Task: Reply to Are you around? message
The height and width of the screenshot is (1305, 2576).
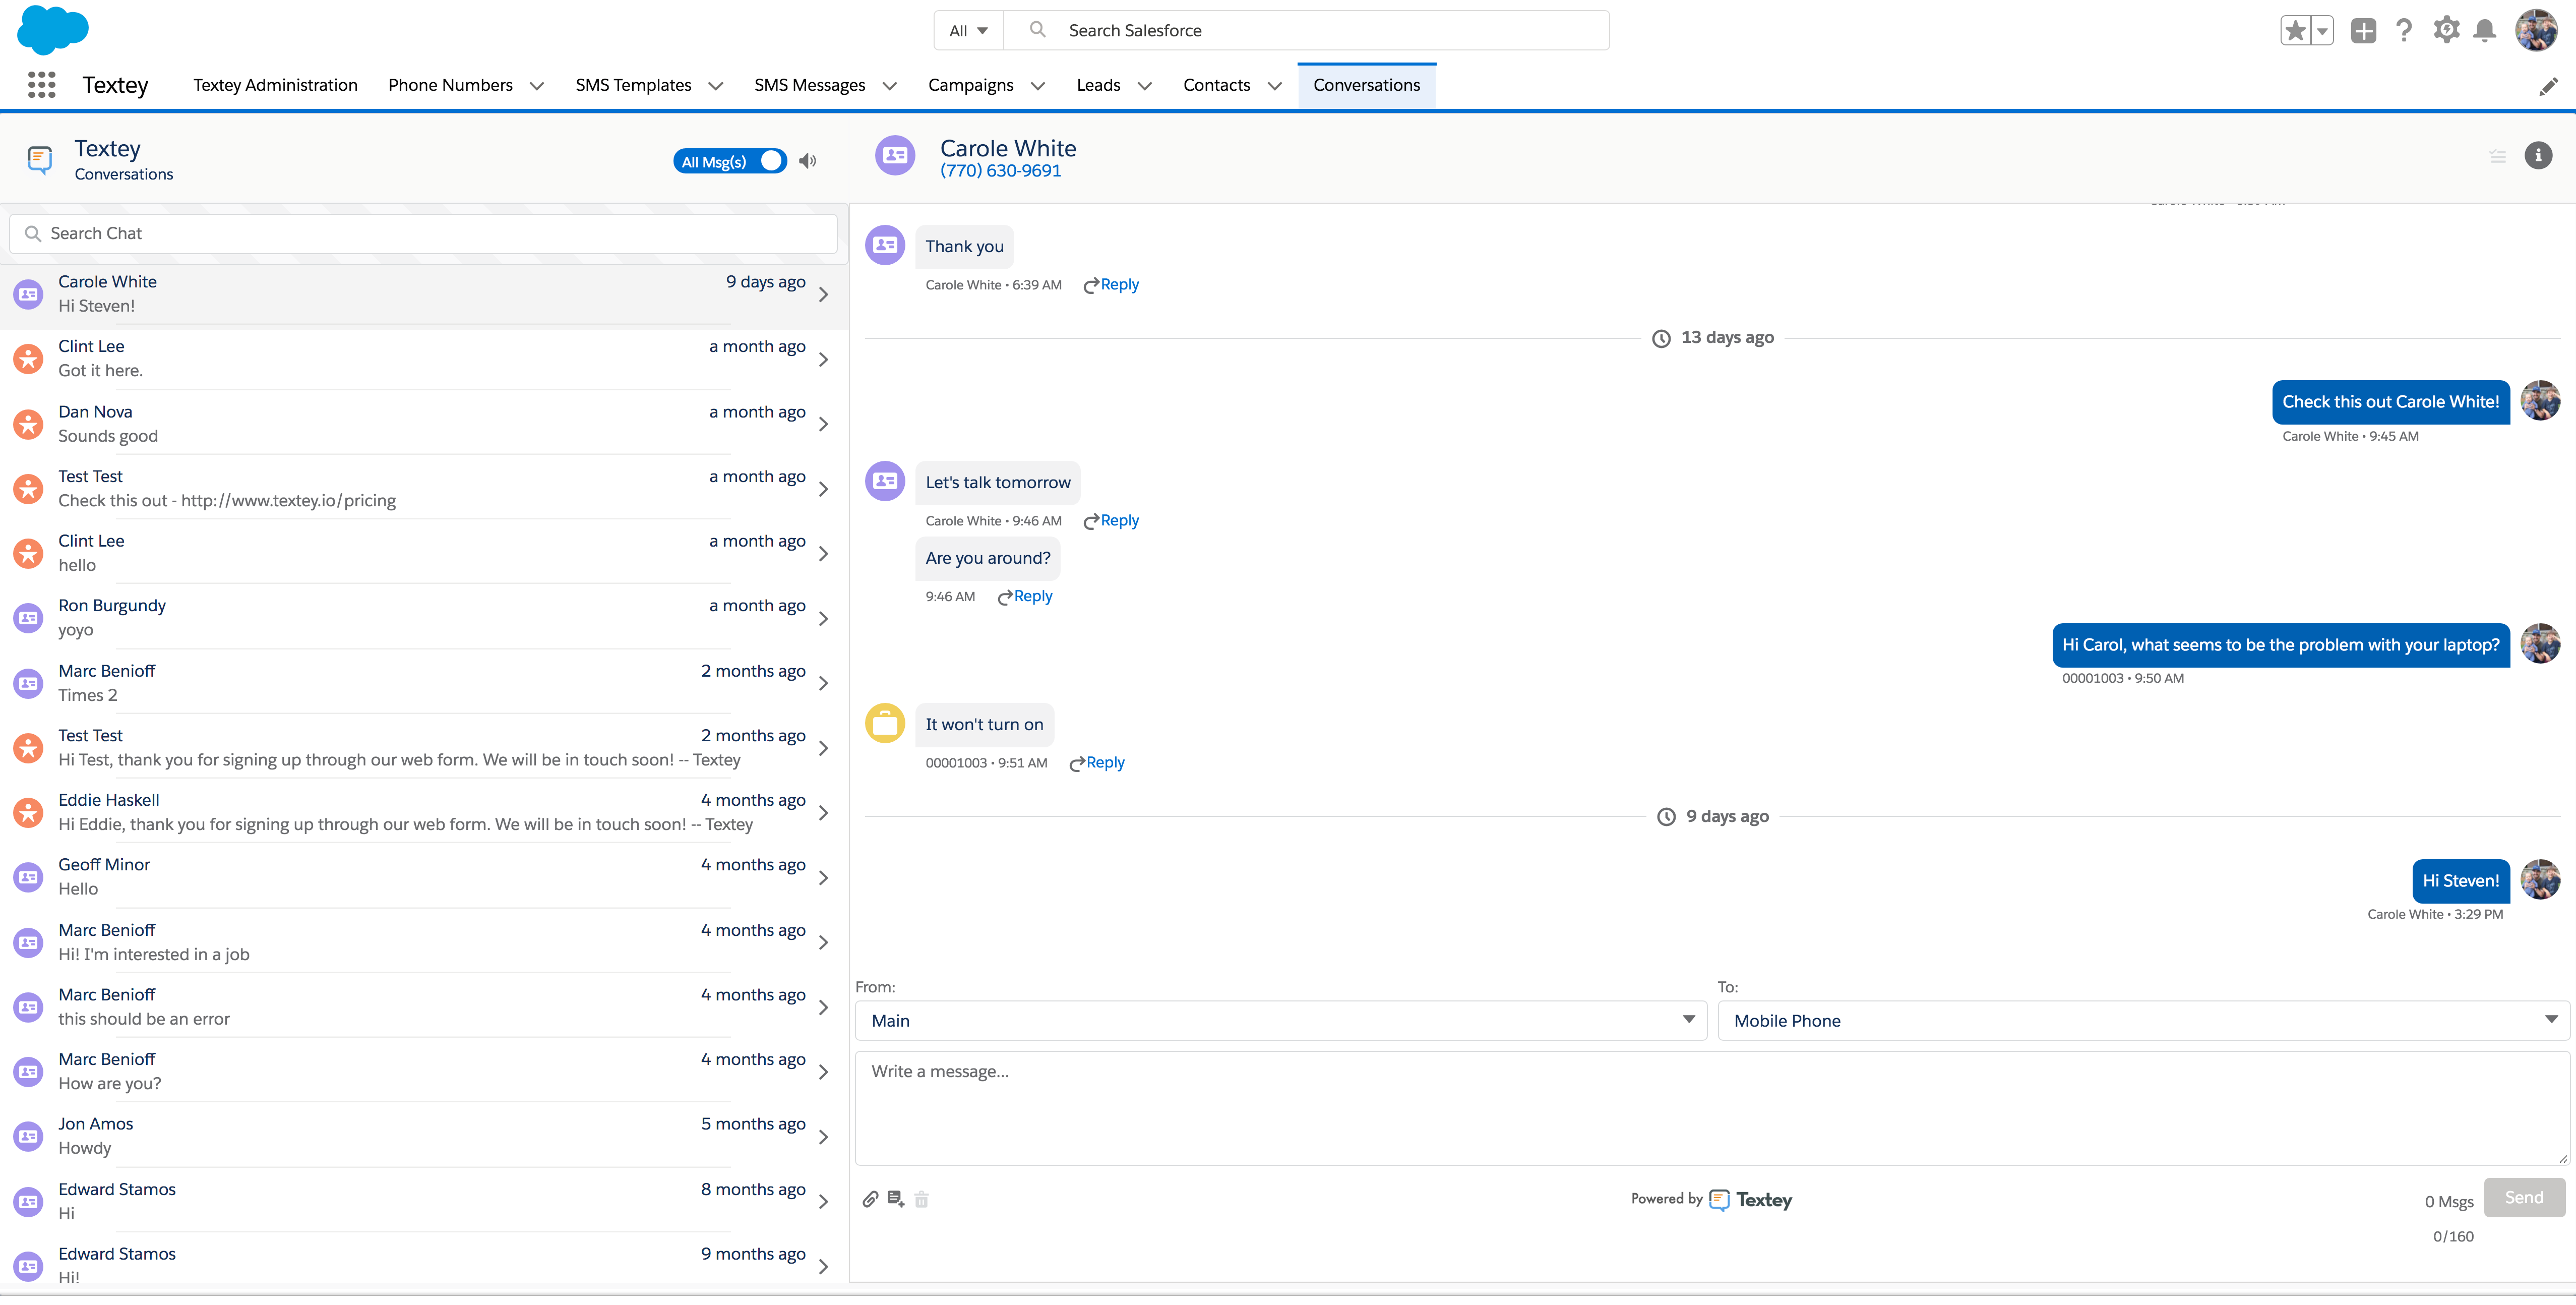Action: 1025,597
